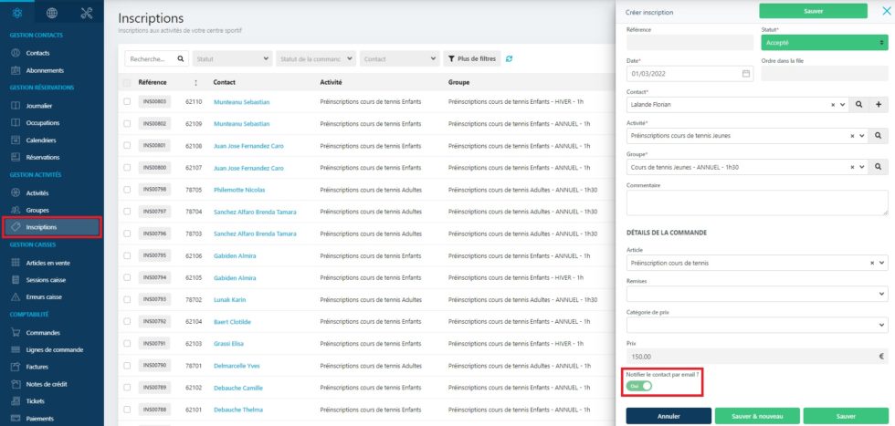Open the Statut de la commande filter
The width and height of the screenshot is (895, 426).
point(316,58)
